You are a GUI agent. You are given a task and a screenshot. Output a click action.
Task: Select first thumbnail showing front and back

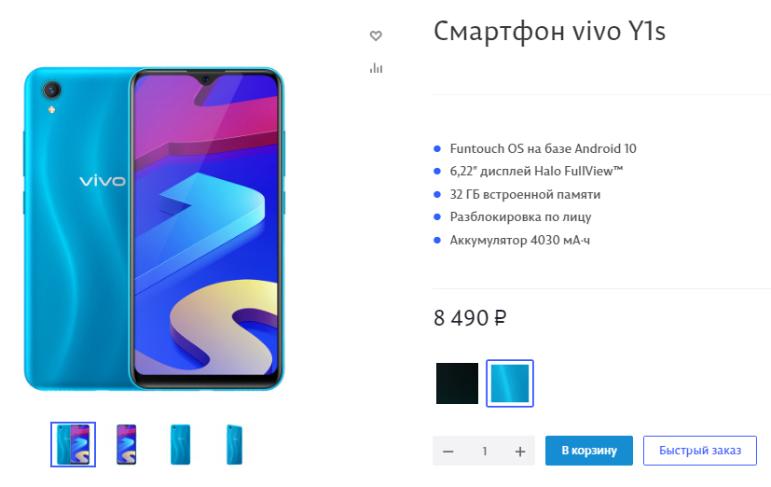73,444
